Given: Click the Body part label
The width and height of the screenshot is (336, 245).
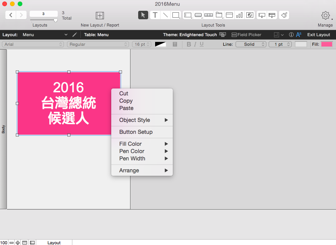Looking at the screenshot, I should click(3, 129).
